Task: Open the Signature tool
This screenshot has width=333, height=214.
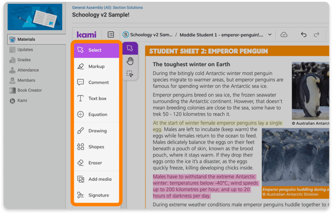Action: pyautogui.click(x=96, y=195)
